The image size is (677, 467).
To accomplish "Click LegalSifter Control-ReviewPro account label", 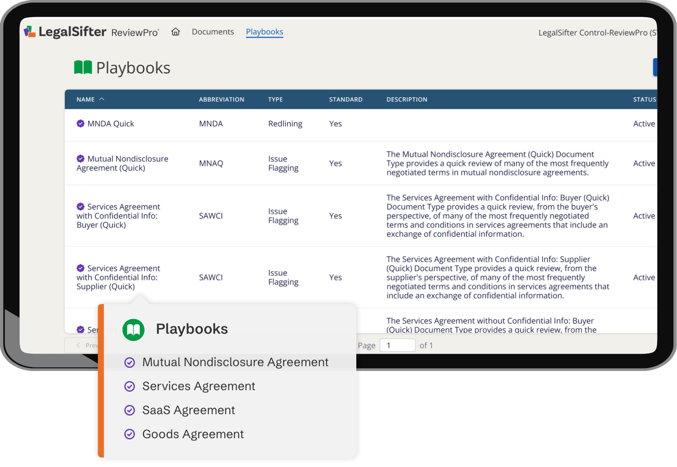I will click(x=598, y=32).
